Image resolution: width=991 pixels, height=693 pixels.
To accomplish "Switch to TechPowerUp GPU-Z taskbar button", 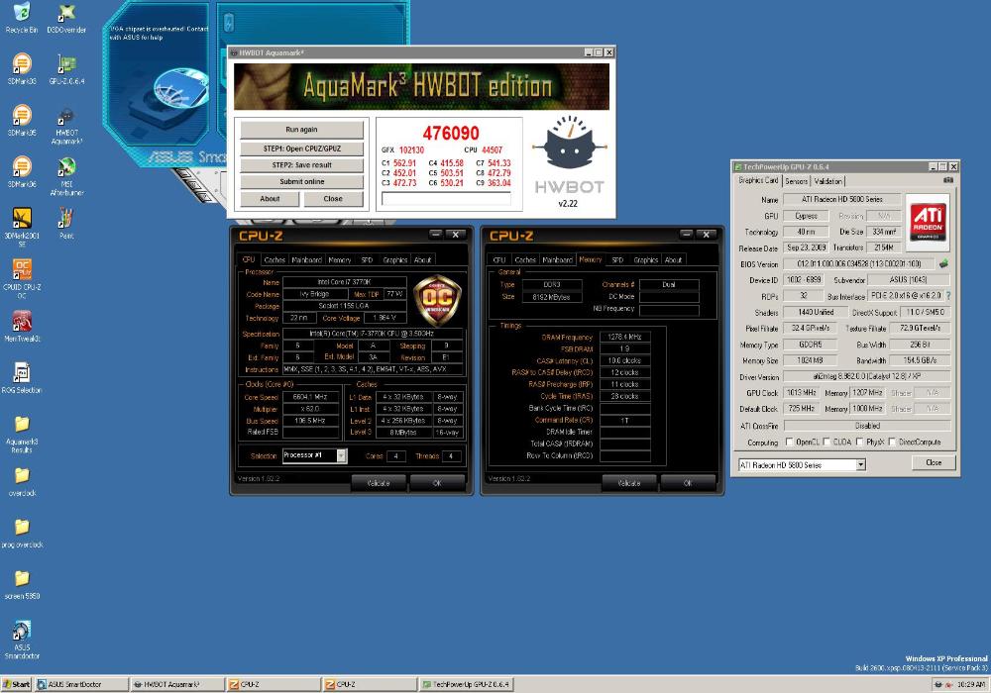I will coord(465,684).
